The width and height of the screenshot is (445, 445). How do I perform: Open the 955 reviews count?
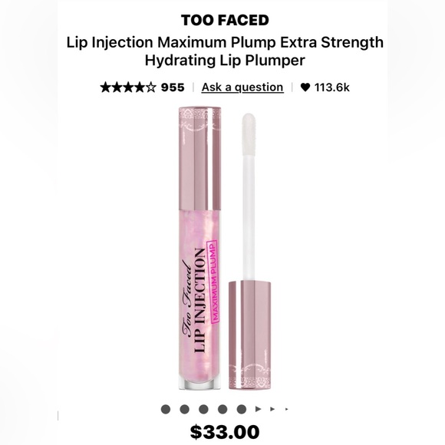[173, 87]
